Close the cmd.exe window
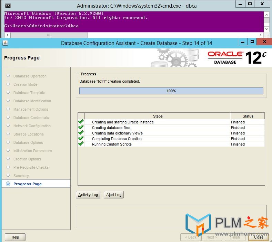272x242 pixels. (262, 4)
